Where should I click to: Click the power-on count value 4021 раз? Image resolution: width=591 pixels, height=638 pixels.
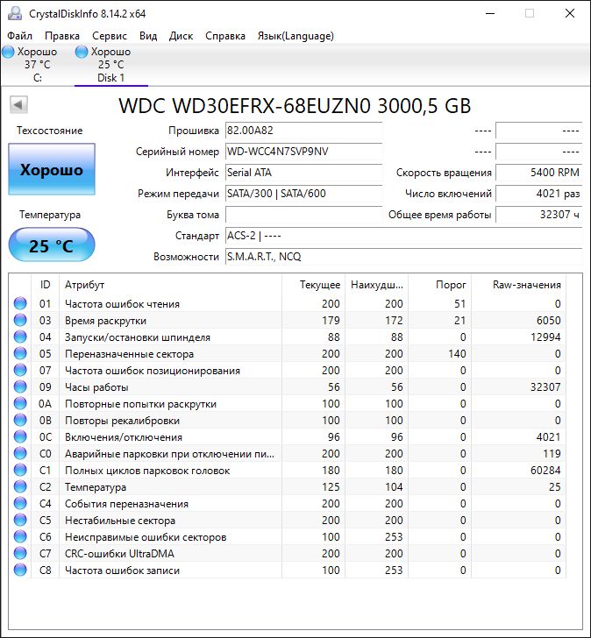(539, 194)
